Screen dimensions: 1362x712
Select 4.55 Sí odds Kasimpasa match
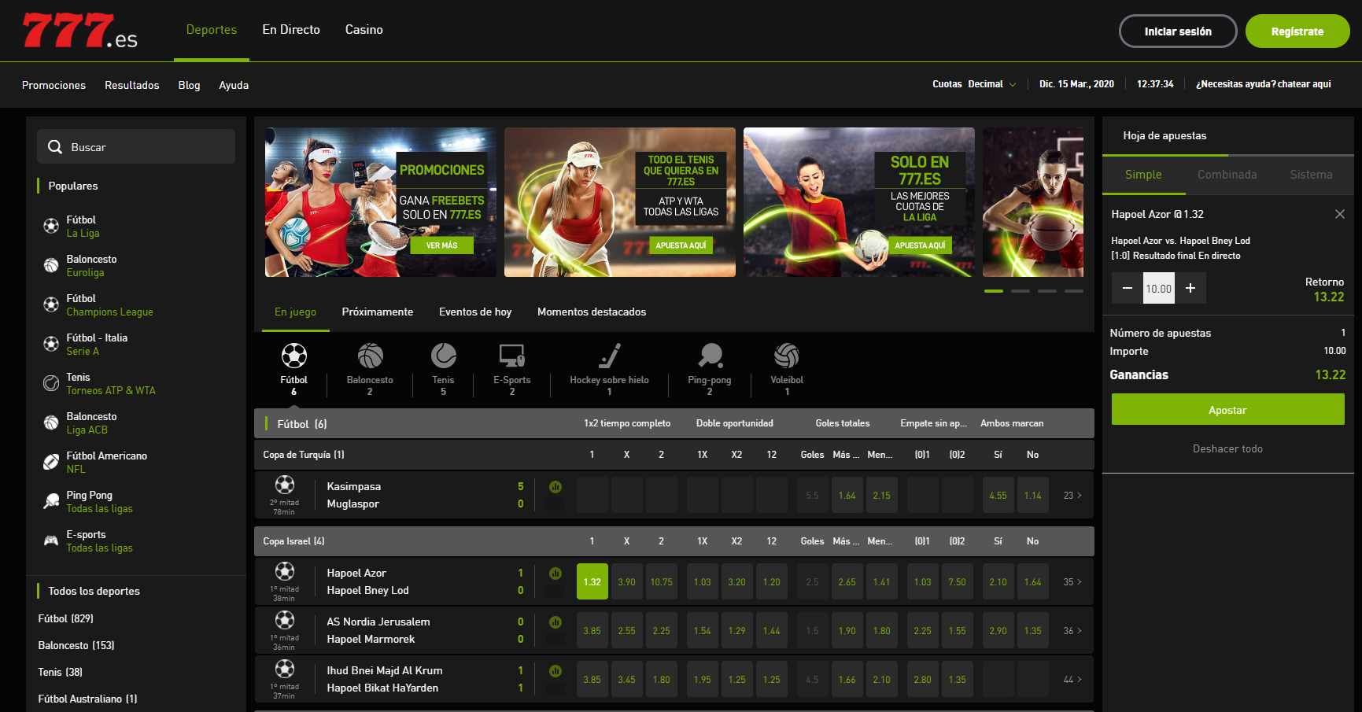tap(998, 496)
